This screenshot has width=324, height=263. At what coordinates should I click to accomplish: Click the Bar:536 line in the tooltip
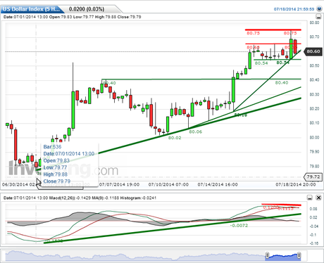click(x=52, y=147)
